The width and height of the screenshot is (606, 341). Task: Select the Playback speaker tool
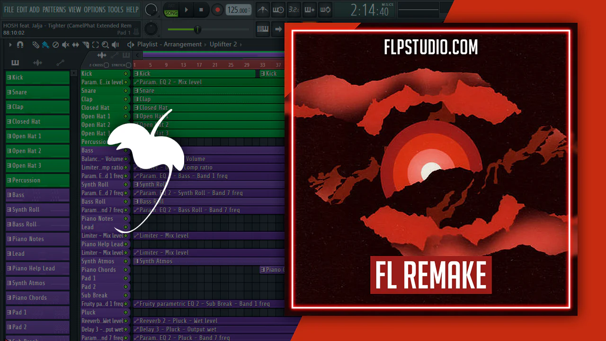115,45
